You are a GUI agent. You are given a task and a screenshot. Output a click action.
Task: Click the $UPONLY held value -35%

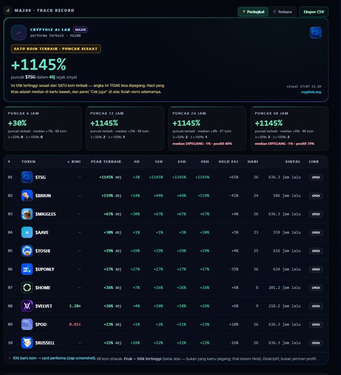click(x=234, y=269)
